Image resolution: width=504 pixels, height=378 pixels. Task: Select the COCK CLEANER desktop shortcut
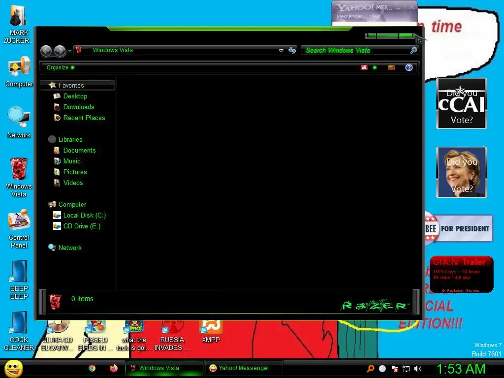(x=19, y=331)
